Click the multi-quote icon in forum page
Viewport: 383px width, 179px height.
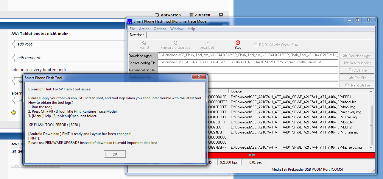tap(222, 15)
